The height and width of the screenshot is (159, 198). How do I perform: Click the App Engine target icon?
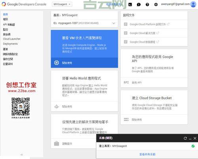tap(57, 106)
